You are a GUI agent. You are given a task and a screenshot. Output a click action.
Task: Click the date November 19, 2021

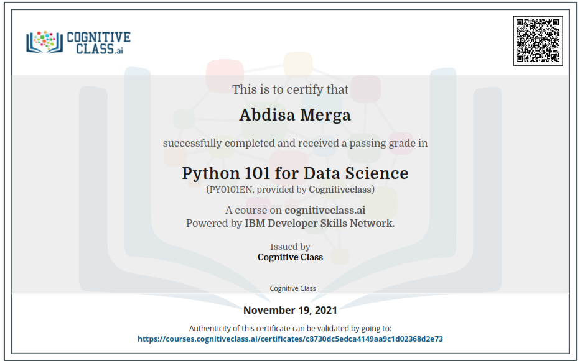pyautogui.click(x=290, y=310)
